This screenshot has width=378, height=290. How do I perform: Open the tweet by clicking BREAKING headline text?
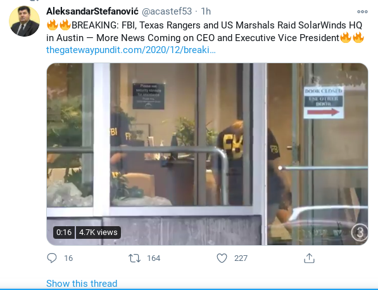click(205, 31)
